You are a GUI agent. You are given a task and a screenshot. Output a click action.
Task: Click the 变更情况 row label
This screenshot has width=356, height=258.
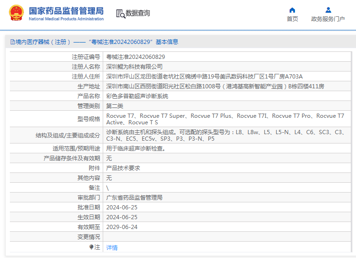point(89,236)
